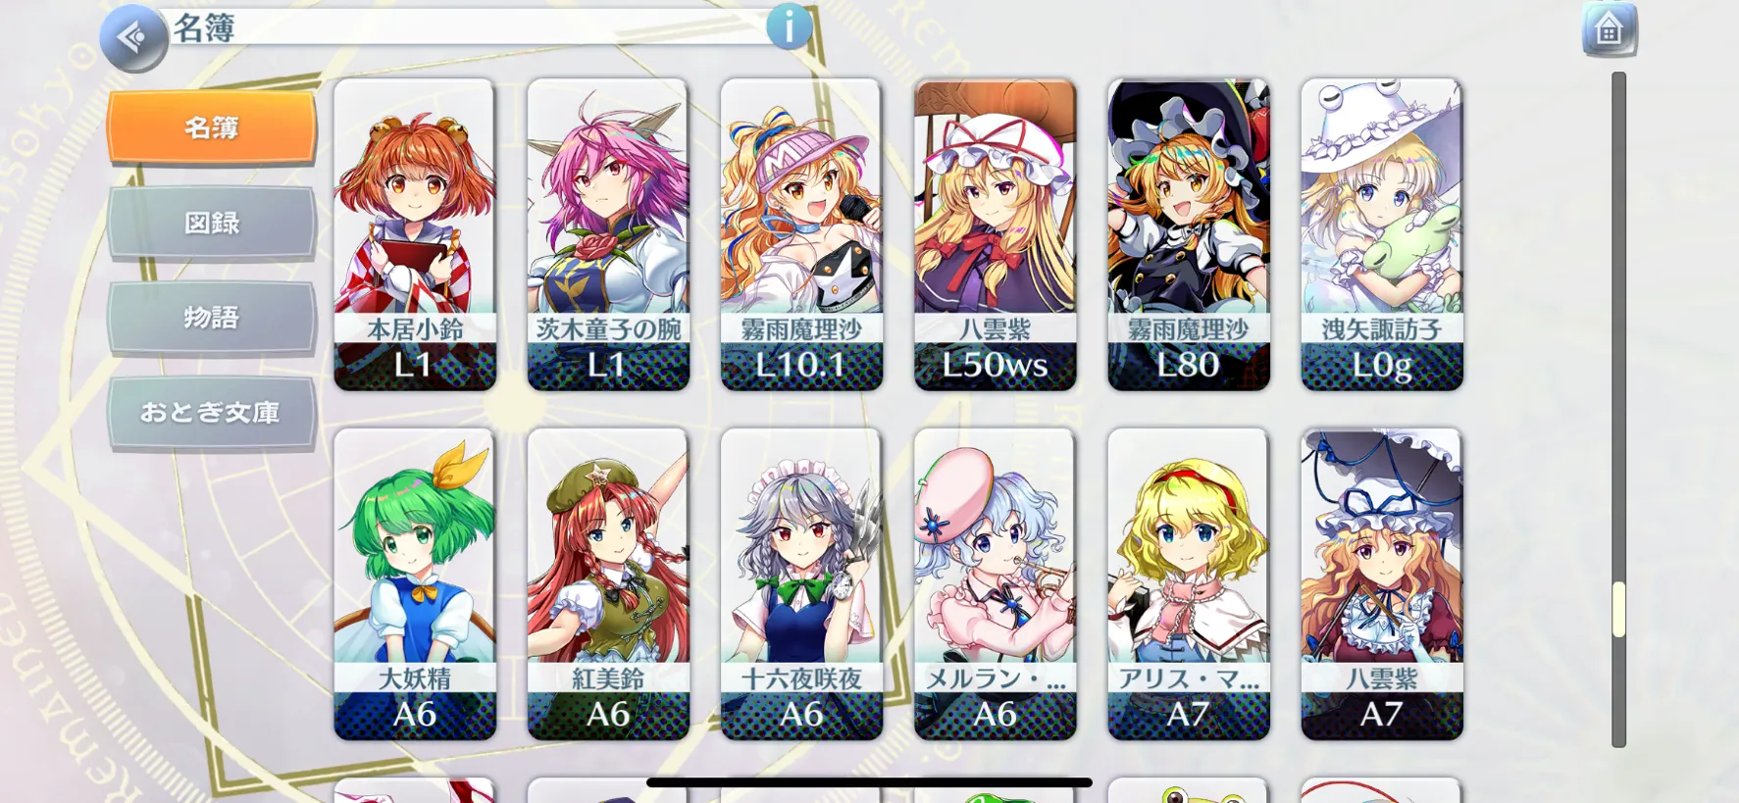
Task: Select アリス・マ... A7 character card
Action: [1189, 584]
